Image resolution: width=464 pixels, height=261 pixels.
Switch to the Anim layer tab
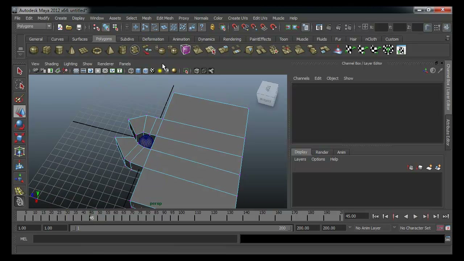[341, 152]
